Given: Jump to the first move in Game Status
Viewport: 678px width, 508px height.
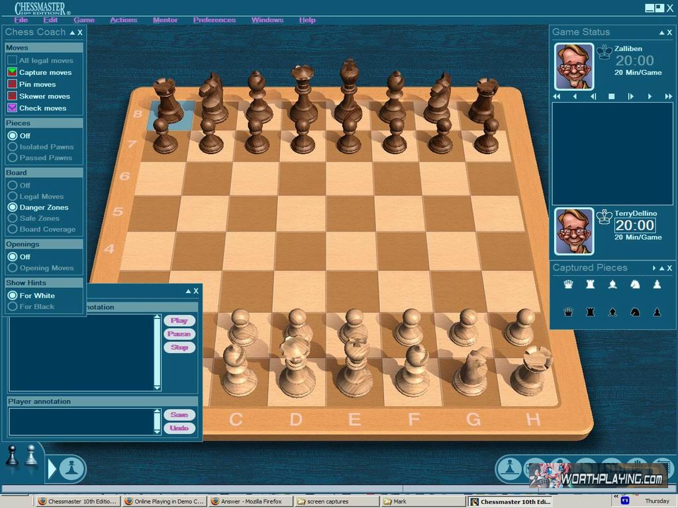Looking at the screenshot, I should click(557, 97).
